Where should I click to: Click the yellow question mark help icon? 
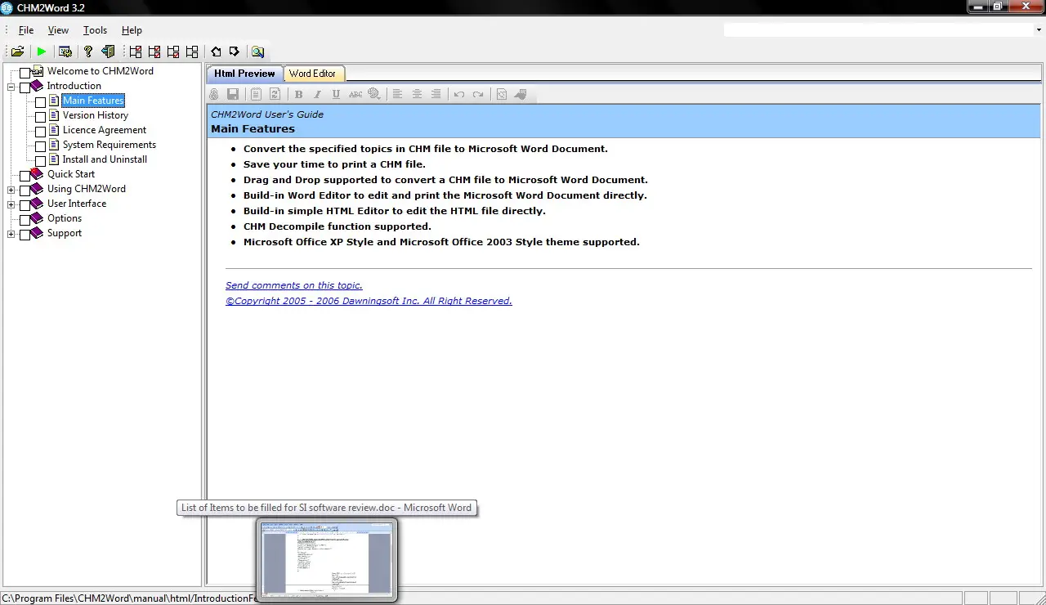pyautogui.click(x=88, y=52)
